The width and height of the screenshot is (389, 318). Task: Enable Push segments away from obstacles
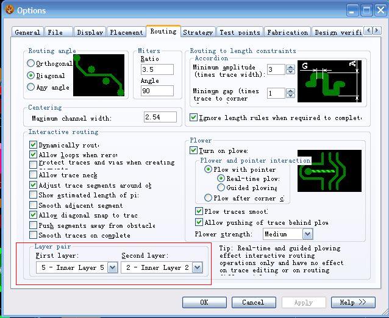pos(33,225)
